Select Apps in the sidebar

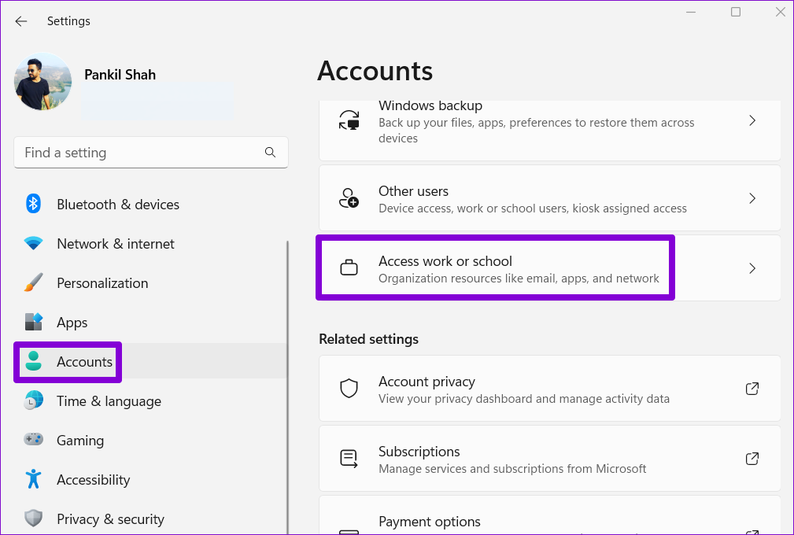click(151, 323)
